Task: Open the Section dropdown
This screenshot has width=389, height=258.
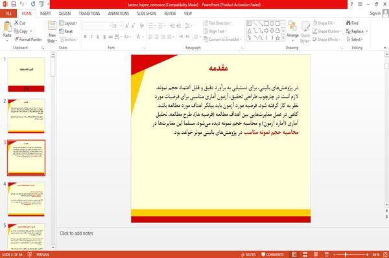Action: click(x=69, y=39)
